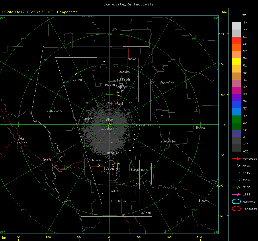Select the bright yellow 54 dBZ swatch

236,62
